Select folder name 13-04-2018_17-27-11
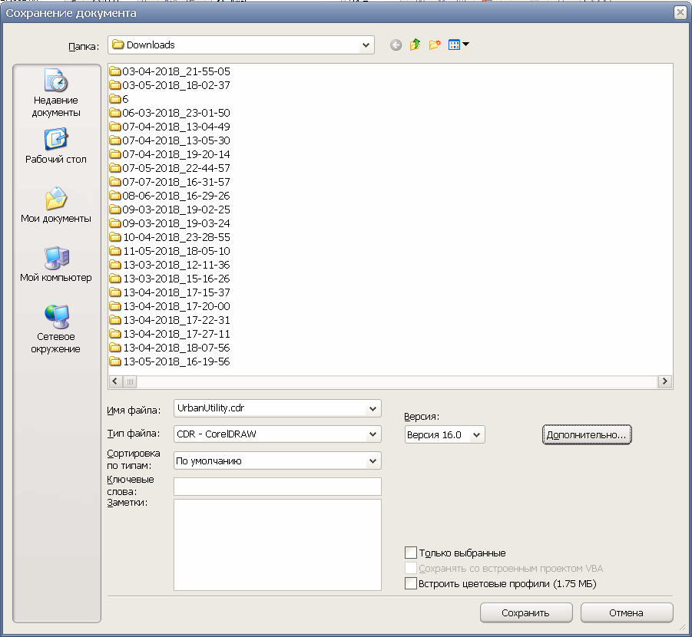 [x=177, y=334]
